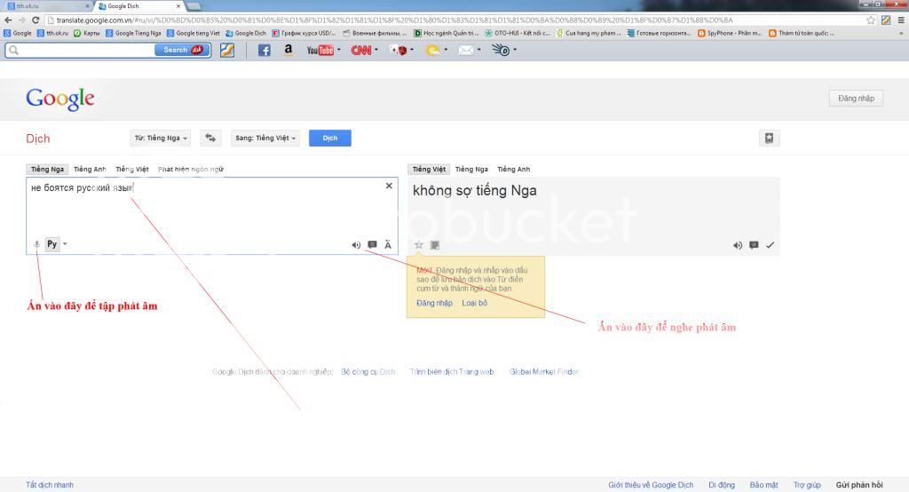The width and height of the screenshot is (909, 492).
Task: Toggle the Ä romanization display icon
Action: [x=388, y=245]
